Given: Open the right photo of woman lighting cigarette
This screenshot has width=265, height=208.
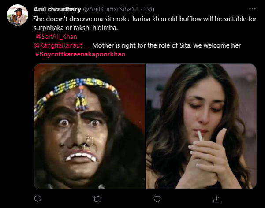Looking at the screenshot, I should 201,126.
